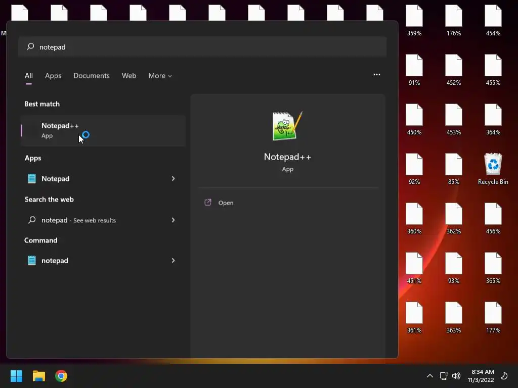Select desktop file named 456%
The image size is (518, 388).
(x=493, y=218)
